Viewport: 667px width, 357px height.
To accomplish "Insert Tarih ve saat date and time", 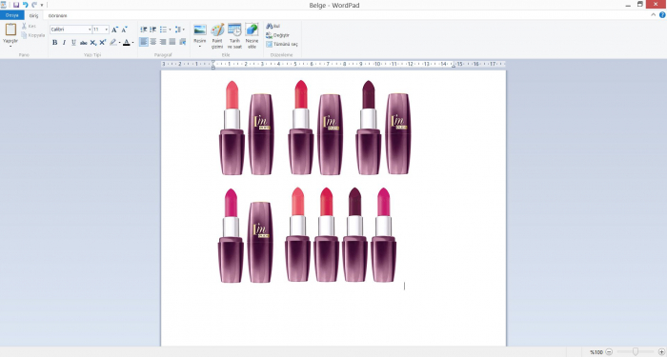I will coord(234,36).
